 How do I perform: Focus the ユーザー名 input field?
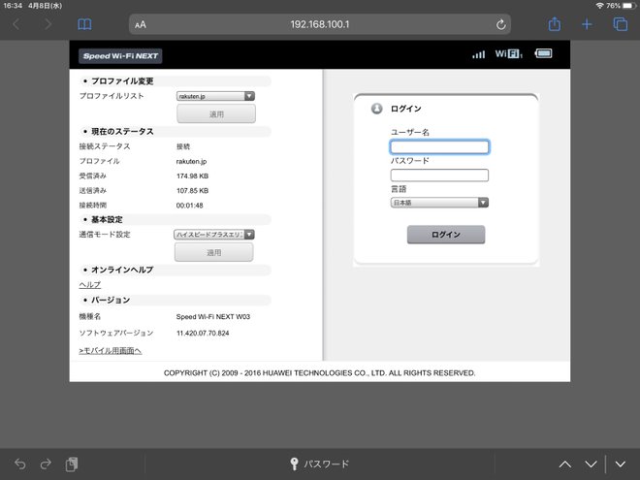click(x=439, y=147)
